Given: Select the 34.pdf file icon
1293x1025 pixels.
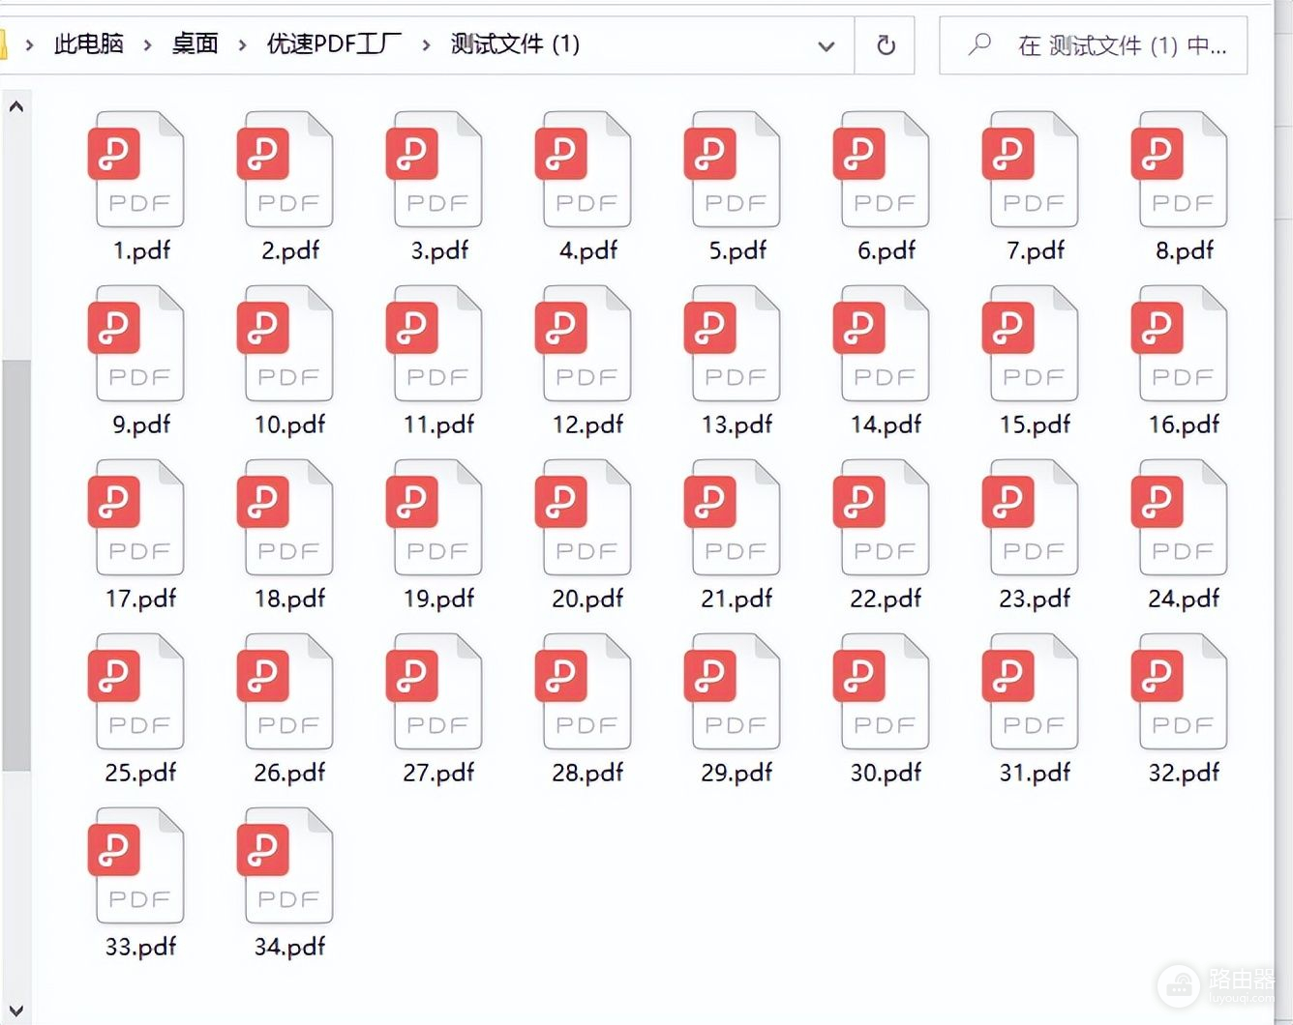Looking at the screenshot, I should tap(286, 865).
